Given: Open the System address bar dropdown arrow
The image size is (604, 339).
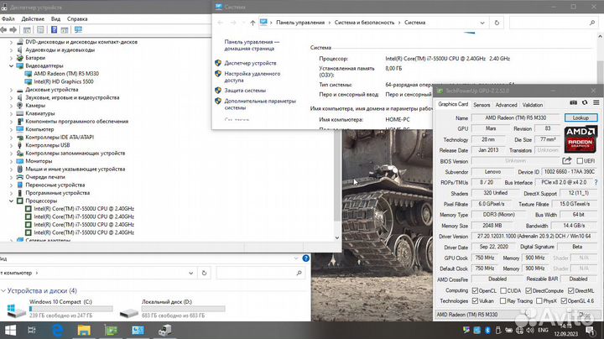Looking at the screenshot, I should coord(482,23).
